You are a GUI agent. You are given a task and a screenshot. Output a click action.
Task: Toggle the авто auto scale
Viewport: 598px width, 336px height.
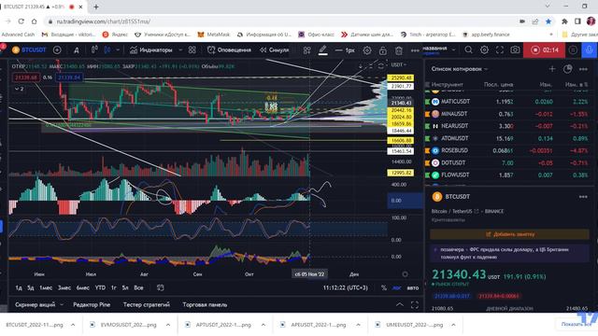pos(413,287)
